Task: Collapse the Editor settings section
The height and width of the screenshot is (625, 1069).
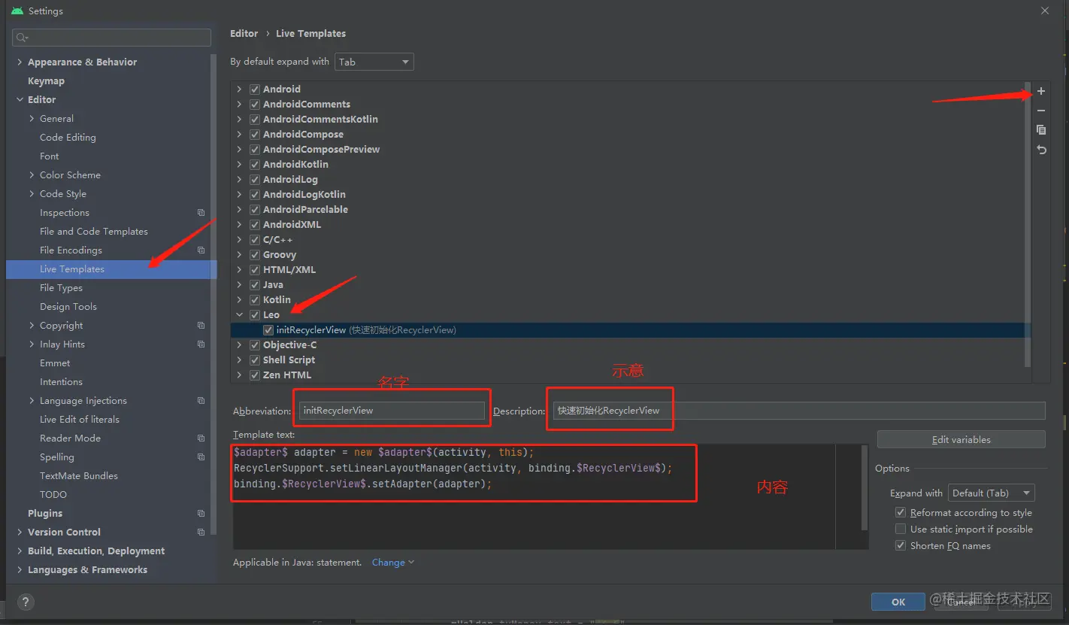Action: coord(20,100)
